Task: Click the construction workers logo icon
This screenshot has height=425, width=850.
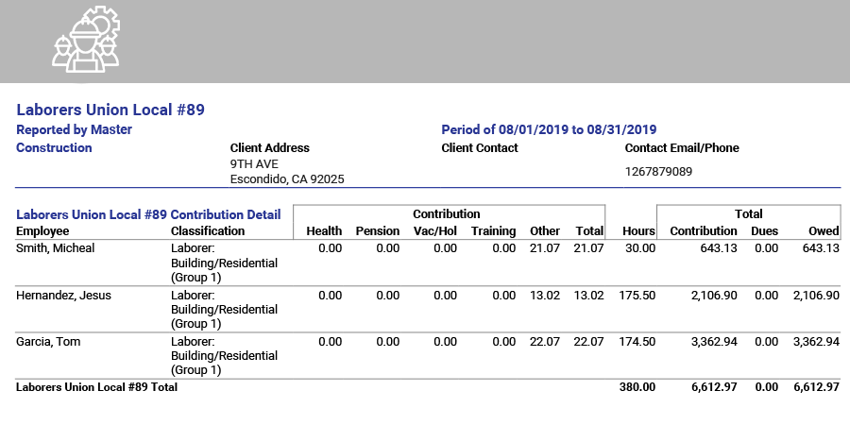Action: pyautogui.click(x=86, y=40)
